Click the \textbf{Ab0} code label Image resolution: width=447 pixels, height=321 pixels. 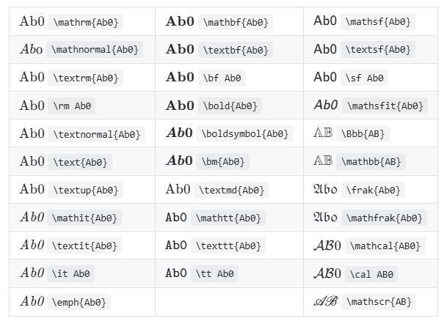coord(236,50)
